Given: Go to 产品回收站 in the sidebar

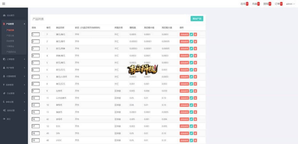Looking at the screenshot, I should [x=11, y=52].
